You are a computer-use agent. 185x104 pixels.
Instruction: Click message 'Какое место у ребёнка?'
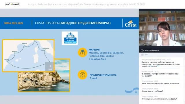pyautogui.click(x=153, y=91)
